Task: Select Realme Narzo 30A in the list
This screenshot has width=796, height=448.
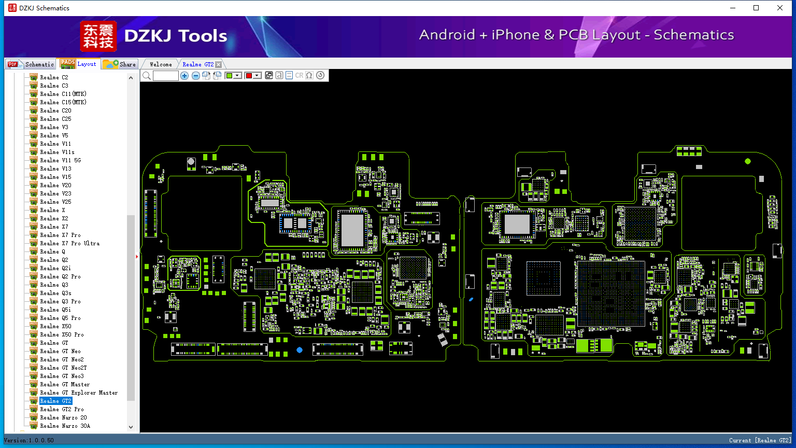Action: tap(65, 426)
